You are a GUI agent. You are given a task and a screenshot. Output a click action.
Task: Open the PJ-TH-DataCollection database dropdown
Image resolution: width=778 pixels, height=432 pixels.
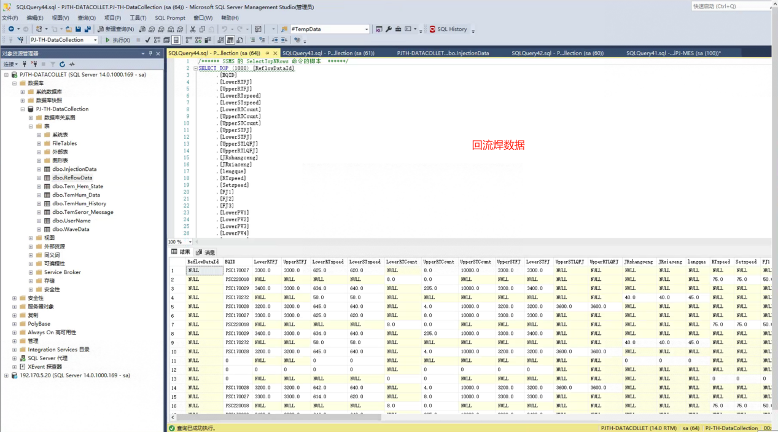pos(95,40)
